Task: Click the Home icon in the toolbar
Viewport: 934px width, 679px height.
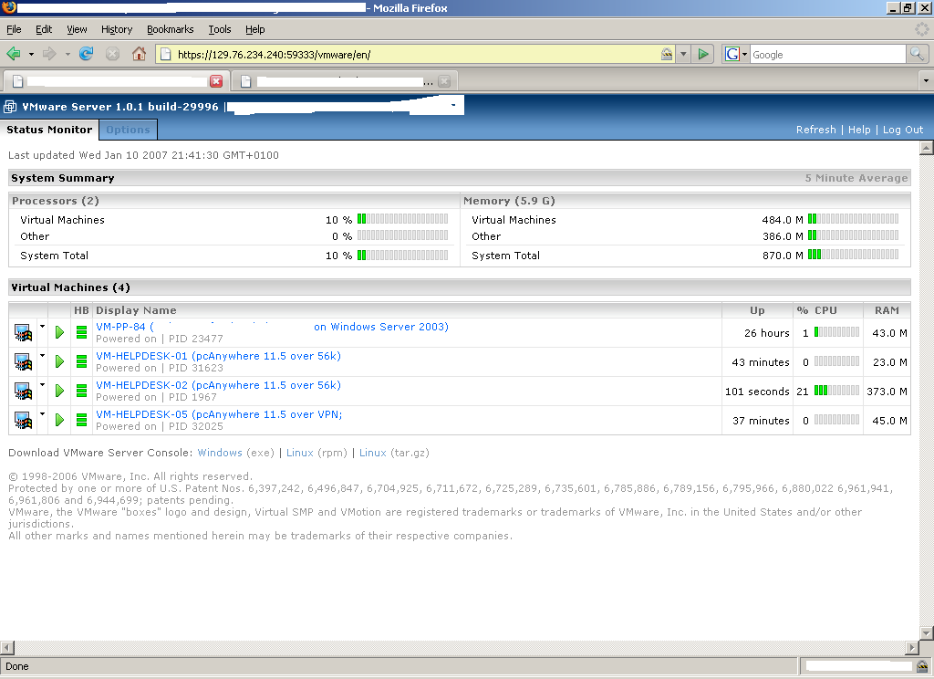Action: pyautogui.click(x=139, y=54)
